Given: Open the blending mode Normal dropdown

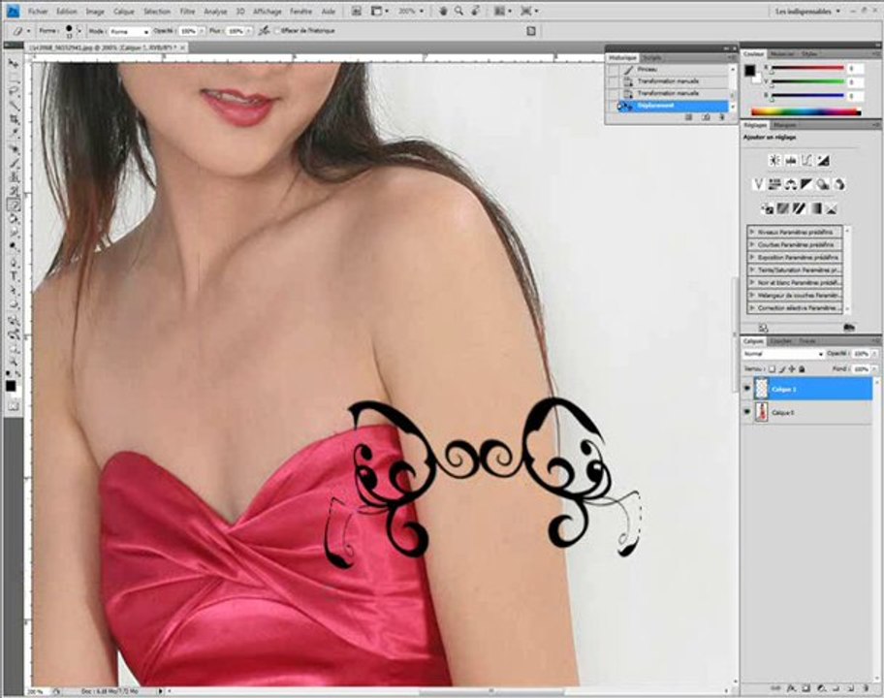Looking at the screenshot, I should 783,354.
